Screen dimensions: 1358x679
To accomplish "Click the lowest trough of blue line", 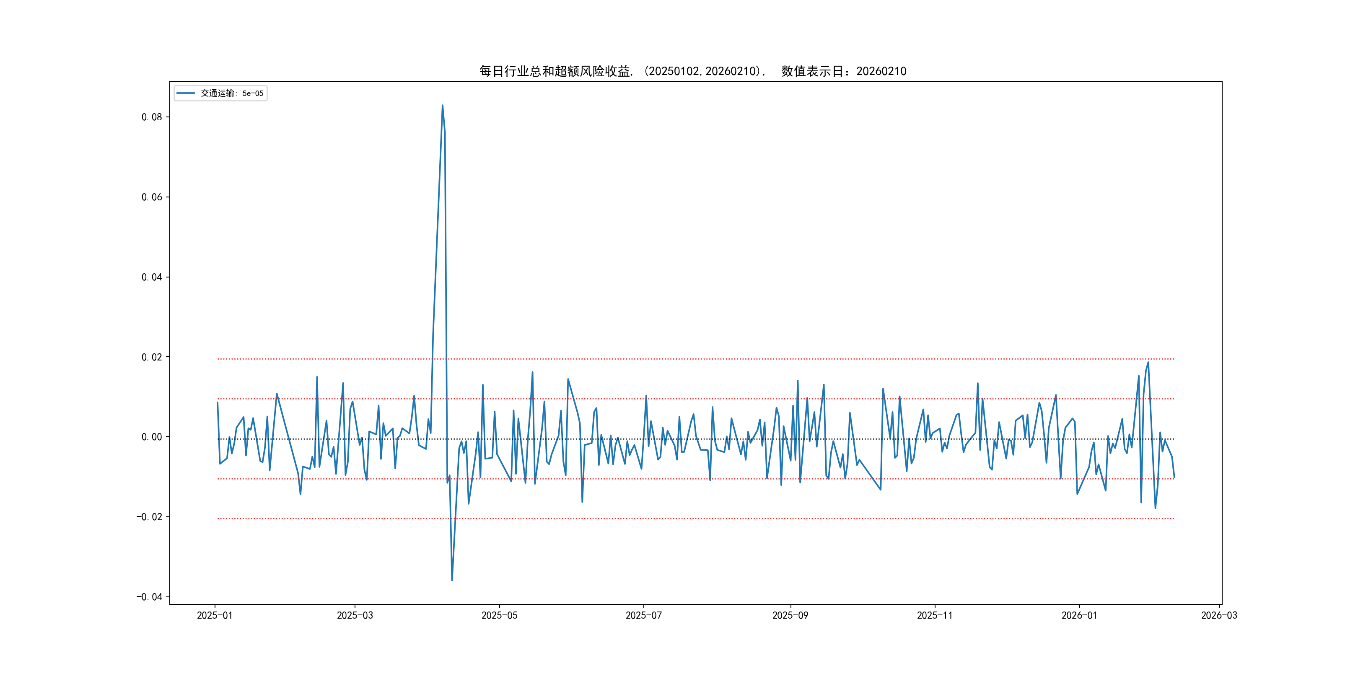I will coord(452,581).
